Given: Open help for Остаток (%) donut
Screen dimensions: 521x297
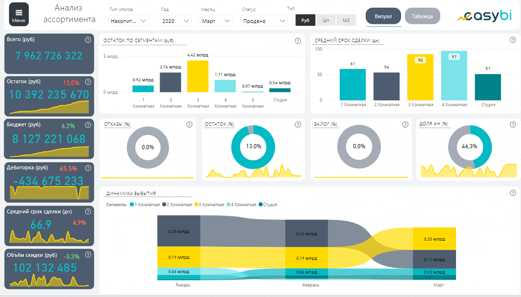Looking at the screenshot, I should pos(298,124).
